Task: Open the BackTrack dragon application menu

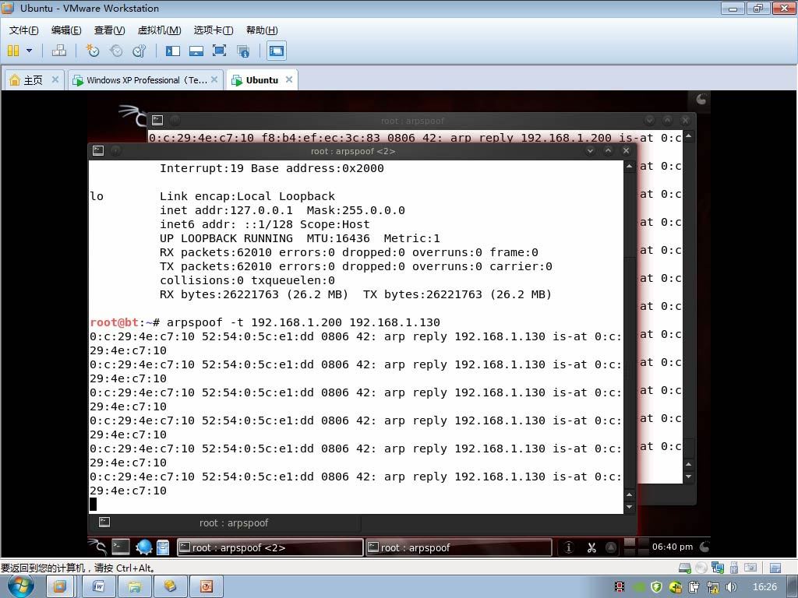Action: coord(97,547)
